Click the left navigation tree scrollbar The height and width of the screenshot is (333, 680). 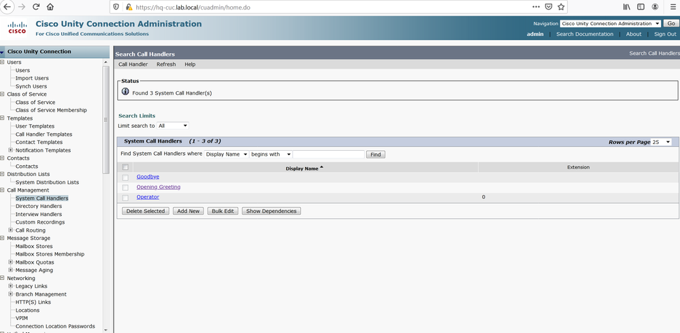pyautogui.click(x=106, y=119)
